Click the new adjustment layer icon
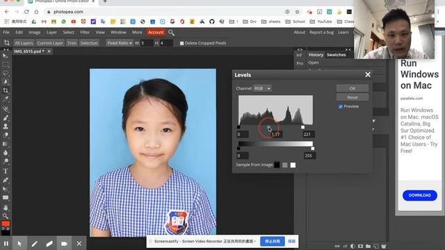The height and width of the screenshot is (250, 445). (x=353, y=246)
